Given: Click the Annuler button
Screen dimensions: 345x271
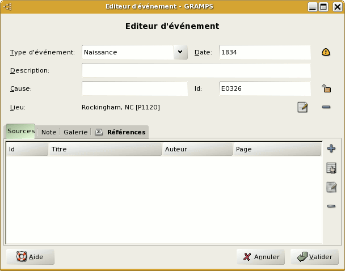Looking at the screenshot, I should pyautogui.click(x=260, y=257).
